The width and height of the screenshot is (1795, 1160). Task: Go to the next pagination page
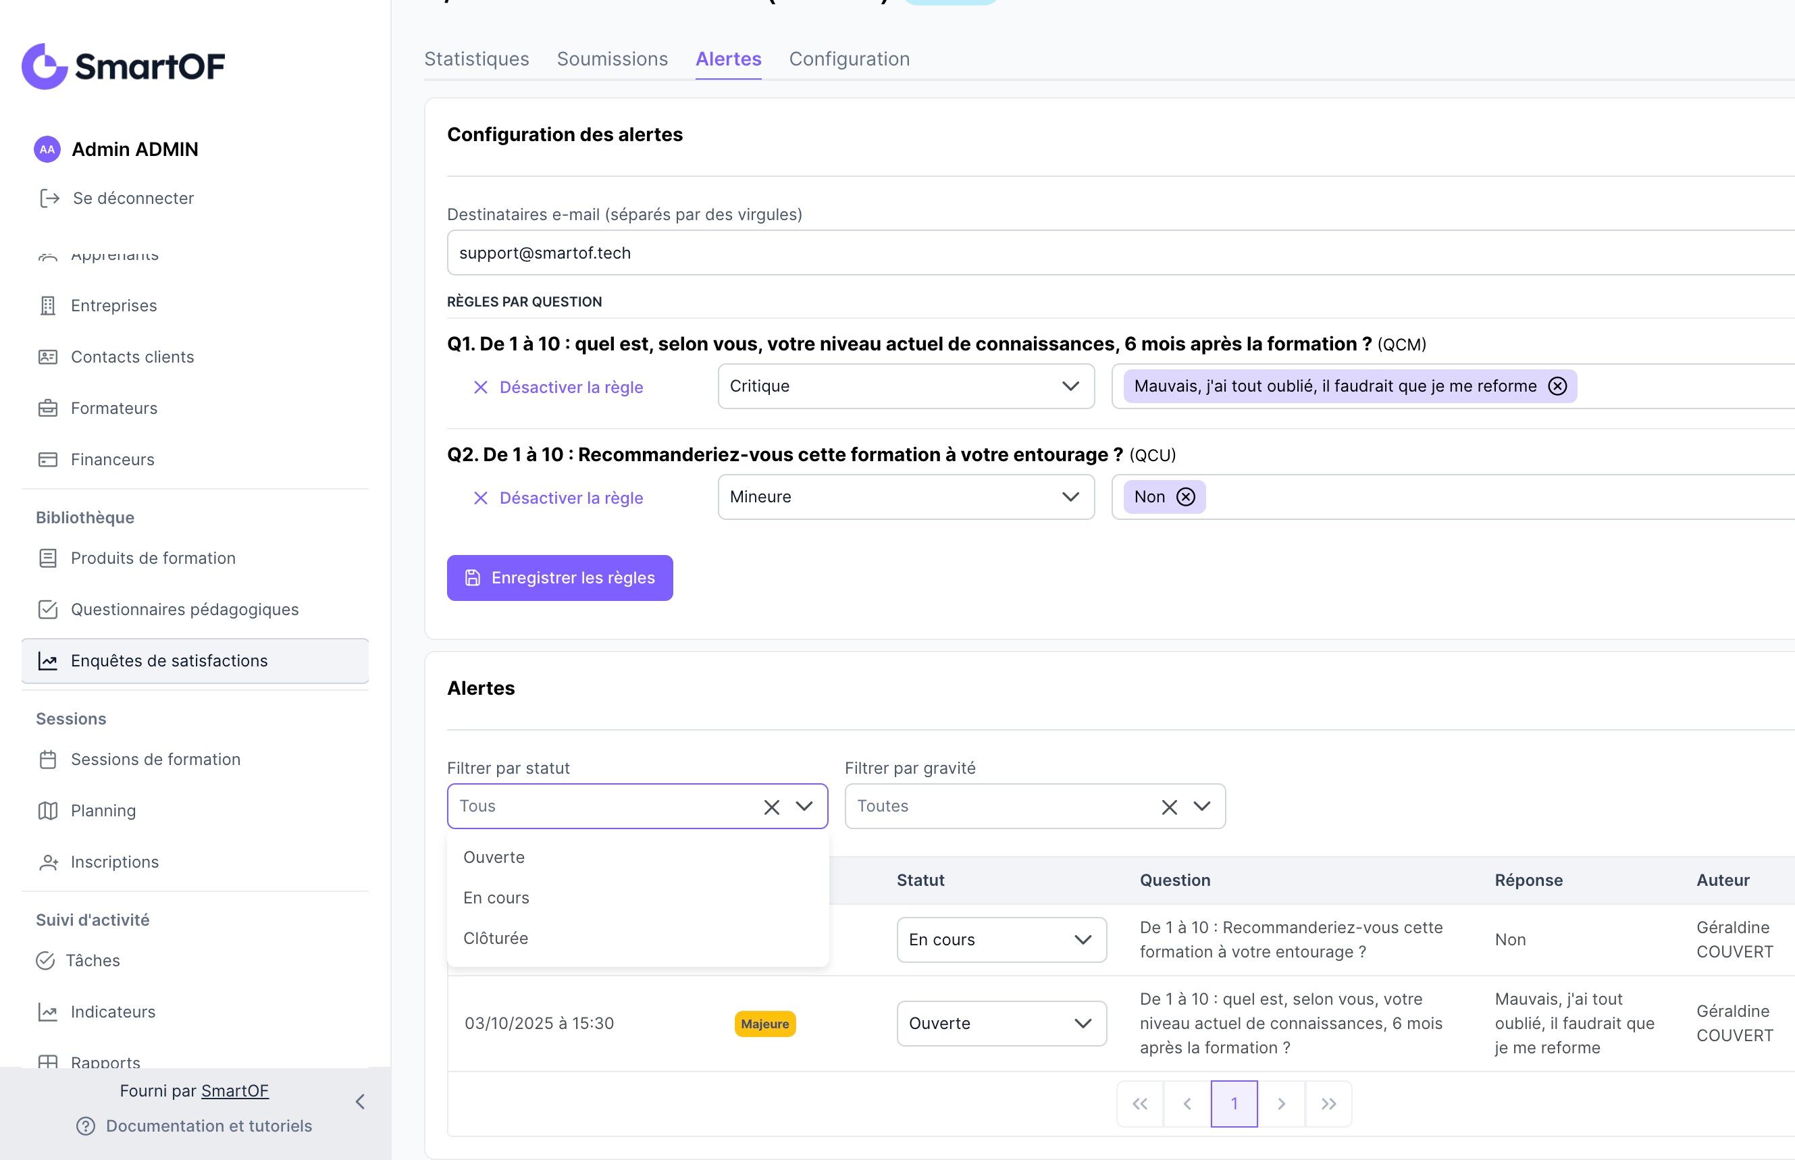pos(1280,1103)
